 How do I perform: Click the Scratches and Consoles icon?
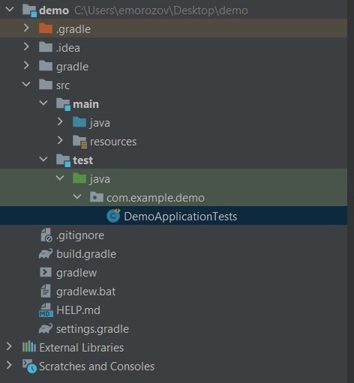point(29,366)
